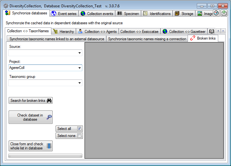The height and width of the screenshot is (166, 231).
Task: Close the DiversityCollection window
Action: [223, 6]
